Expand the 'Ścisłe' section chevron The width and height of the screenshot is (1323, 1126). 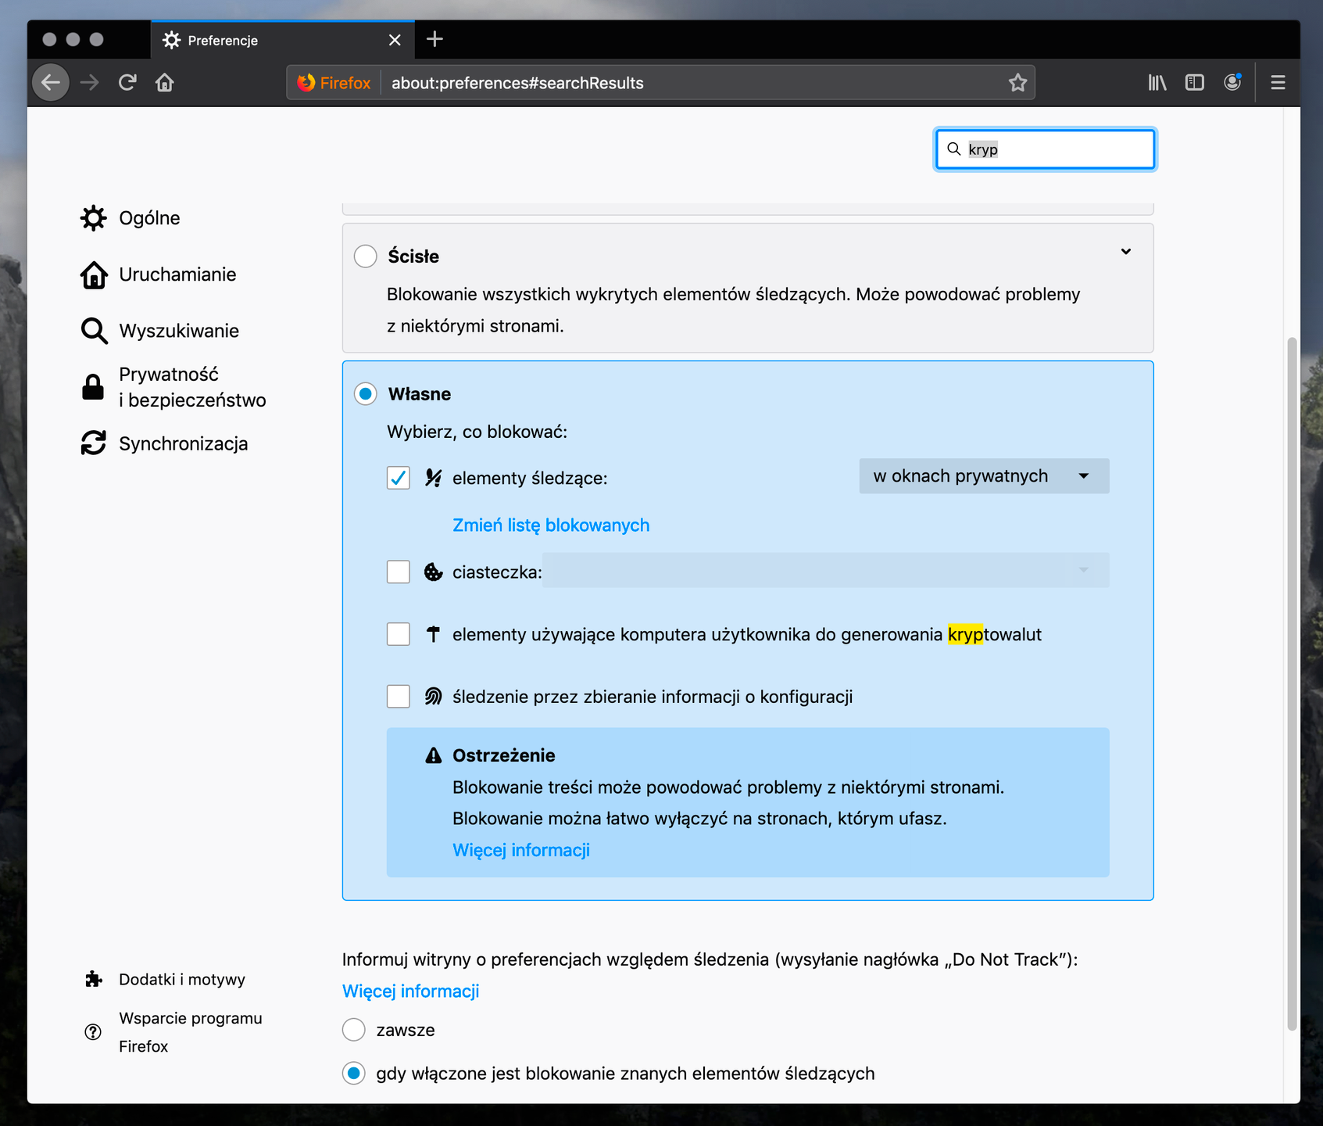[x=1125, y=252]
